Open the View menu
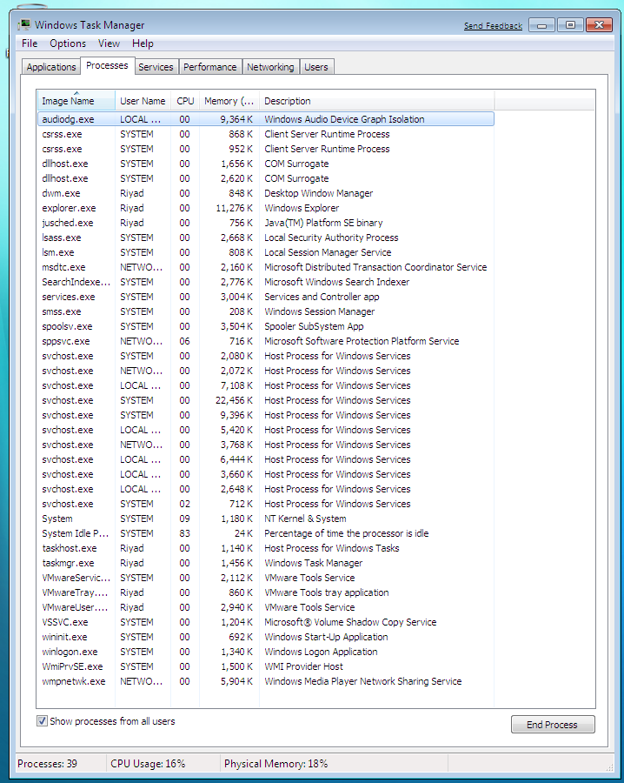Image resolution: width=624 pixels, height=783 pixels. click(110, 43)
